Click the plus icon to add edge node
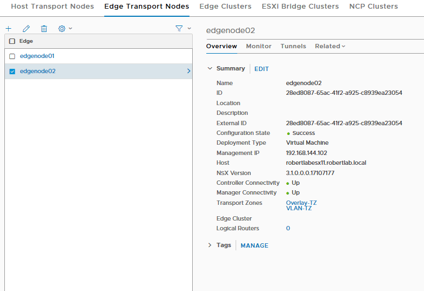The height and width of the screenshot is (291, 424). (8, 29)
